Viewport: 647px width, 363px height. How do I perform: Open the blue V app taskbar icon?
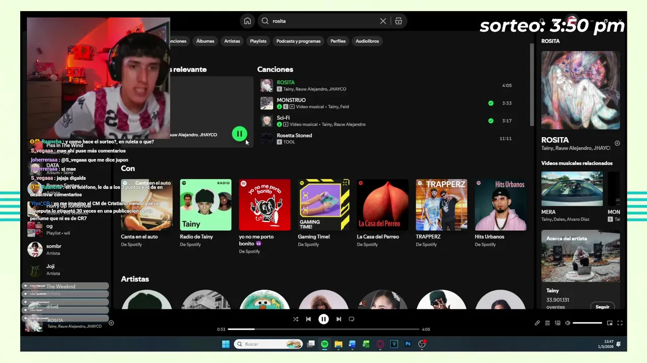coord(394,344)
